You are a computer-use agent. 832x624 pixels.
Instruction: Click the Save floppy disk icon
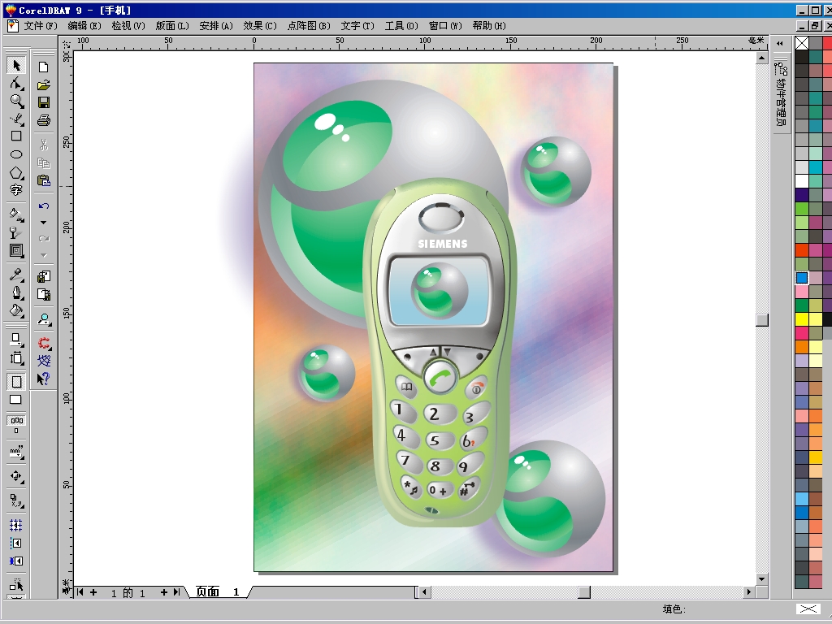tap(44, 102)
